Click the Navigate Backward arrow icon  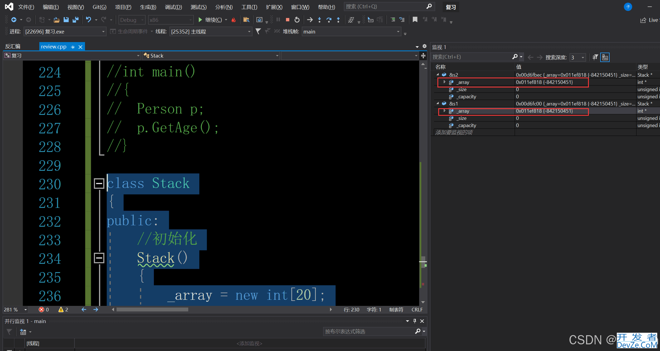14,20
